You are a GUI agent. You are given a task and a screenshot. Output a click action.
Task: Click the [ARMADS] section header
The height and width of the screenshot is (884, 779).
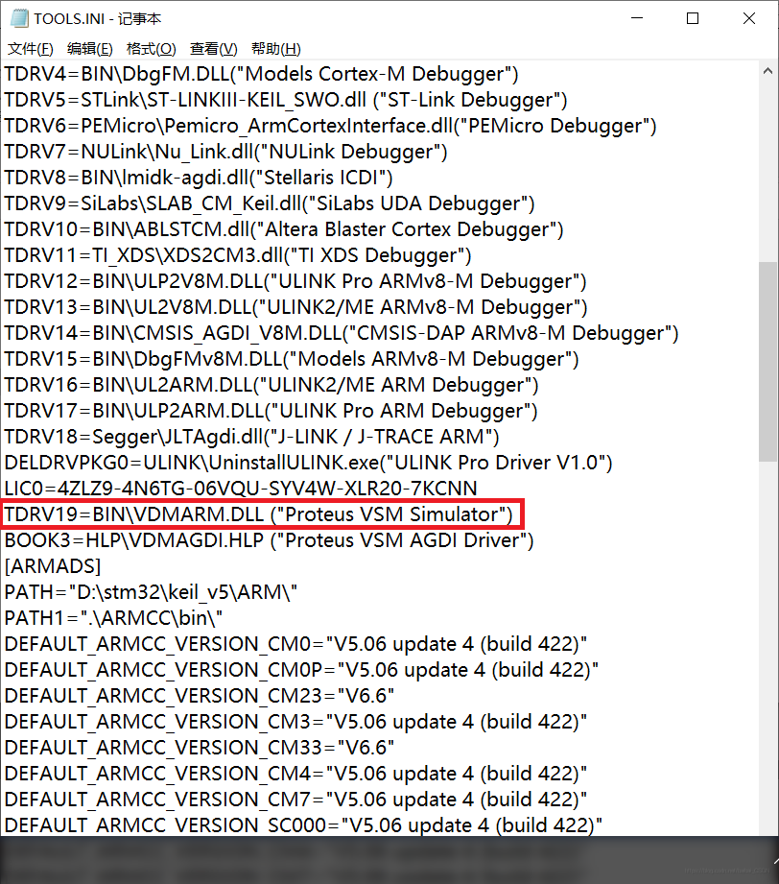53,566
